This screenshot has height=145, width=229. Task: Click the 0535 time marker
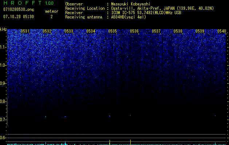coord(112,31)
